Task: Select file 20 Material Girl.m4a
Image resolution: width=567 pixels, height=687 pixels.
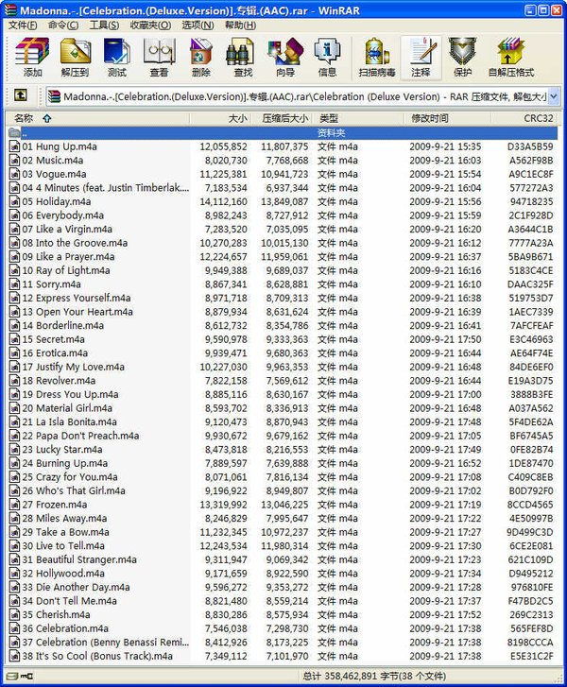Action: click(67, 408)
